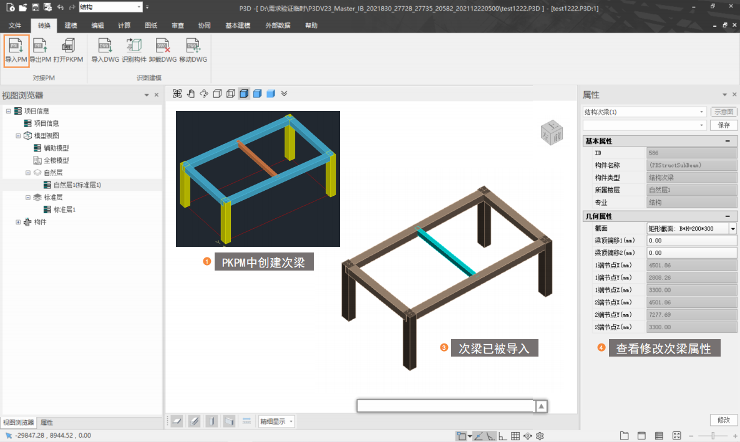Expand the 构件 tree node
740x442 pixels.
18,223
